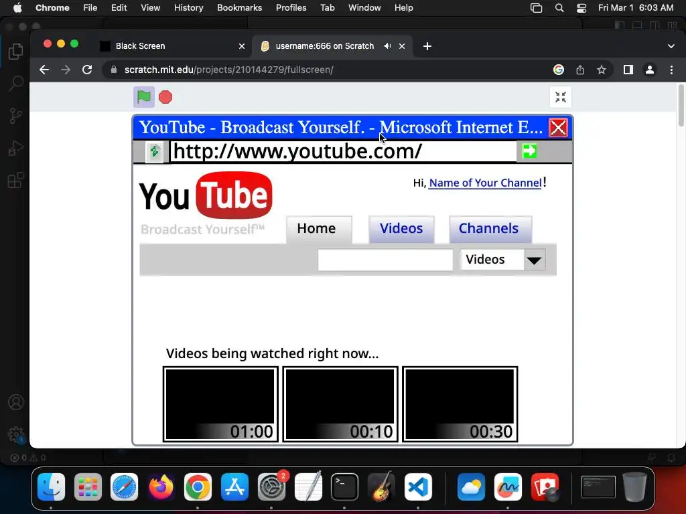The height and width of the screenshot is (514, 686).
Task: Share this page using share icon
Action: click(580, 70)
